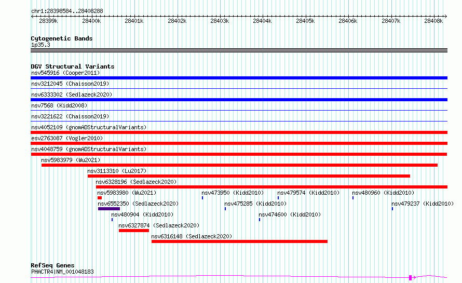The height and width of the screenshot is (283, 462).
Task: Select the blue tick under nsv480960
Action: 353,198
